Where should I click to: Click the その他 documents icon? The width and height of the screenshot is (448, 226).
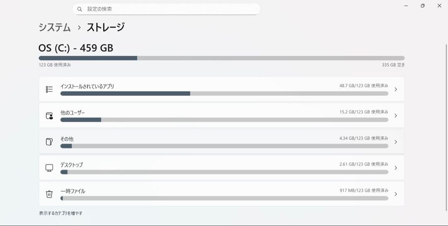pyautogui.click(x=49, y=142)
